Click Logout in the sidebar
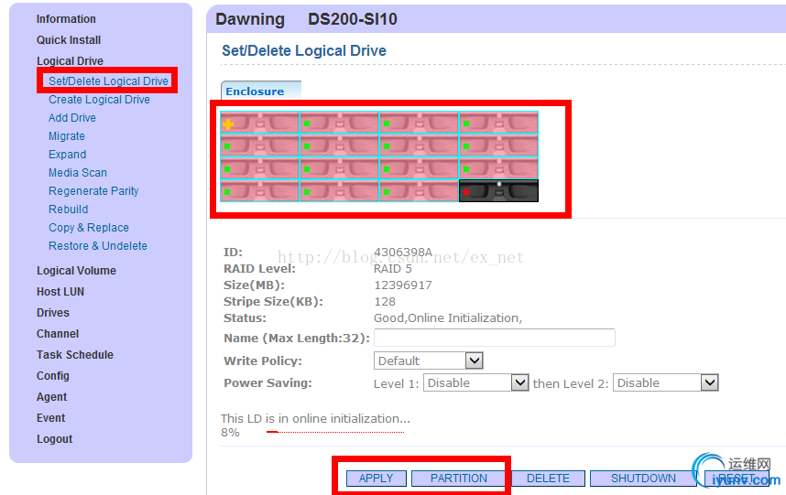 click(x=54, y=439)
